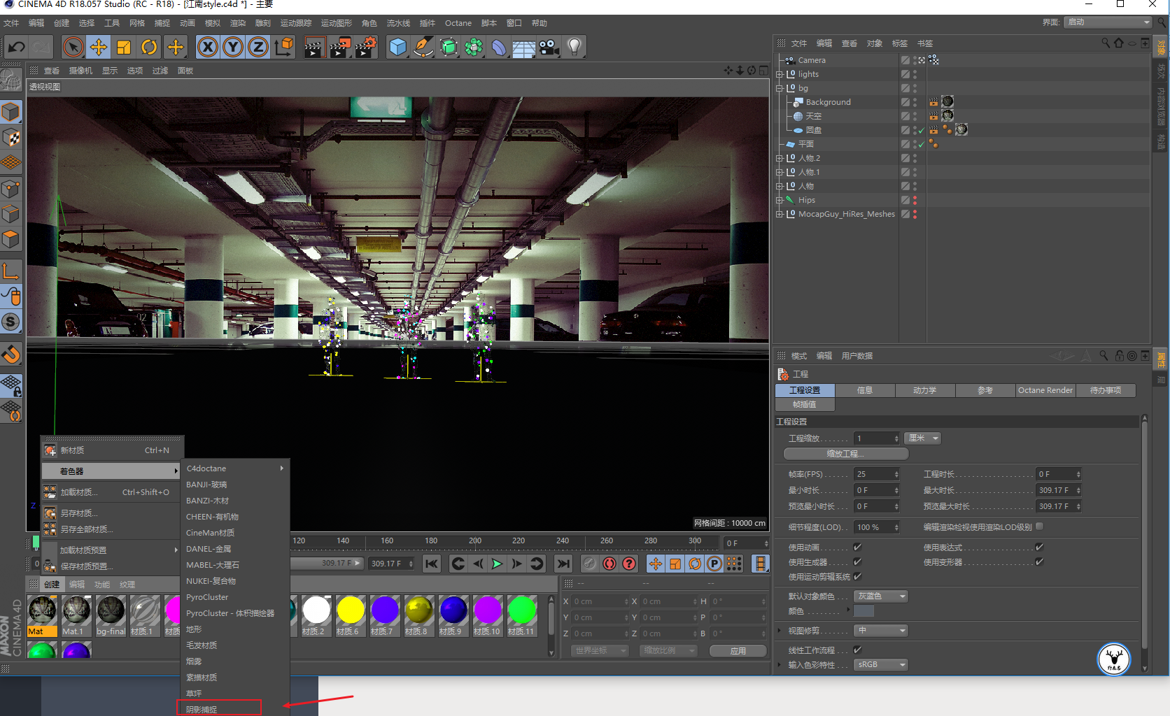Expand the lights group in Object Manager
1170x716 pixels.
[x=780, y=74]
